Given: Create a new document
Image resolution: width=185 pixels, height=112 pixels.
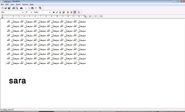Looking at the screenshot, I should (2, 8).
